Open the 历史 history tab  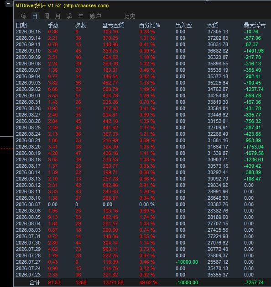tap(130, 16)
